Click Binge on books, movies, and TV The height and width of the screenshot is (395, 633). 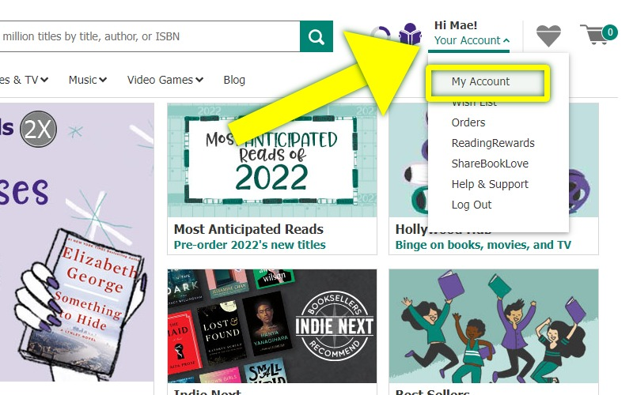[x=483, y=245]
